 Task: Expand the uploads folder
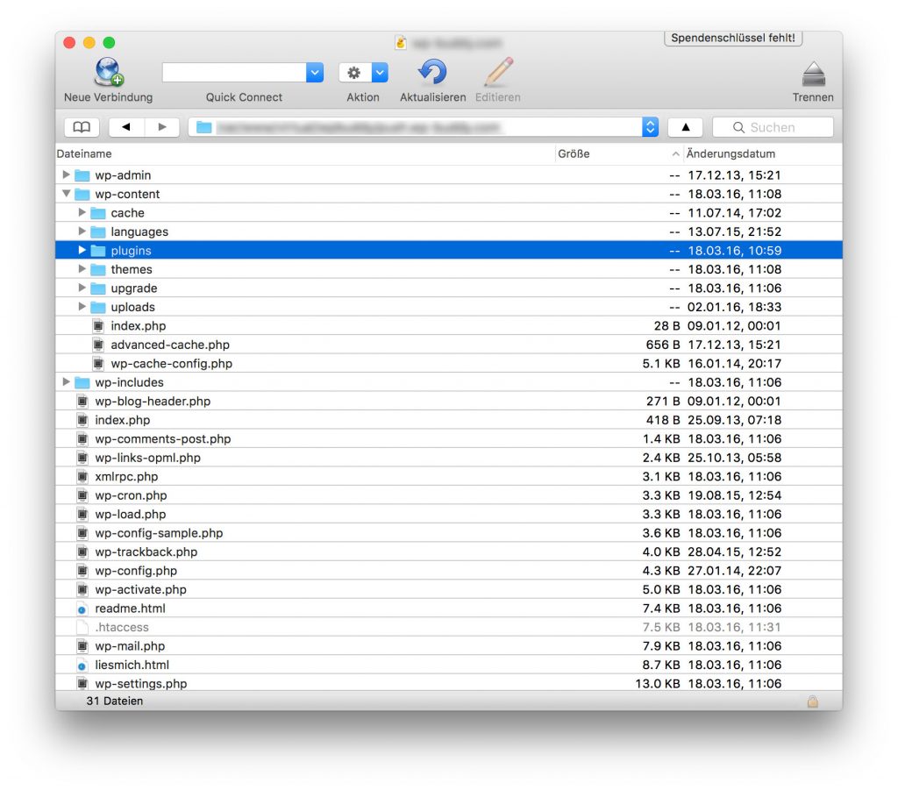(x=82, y=307)
